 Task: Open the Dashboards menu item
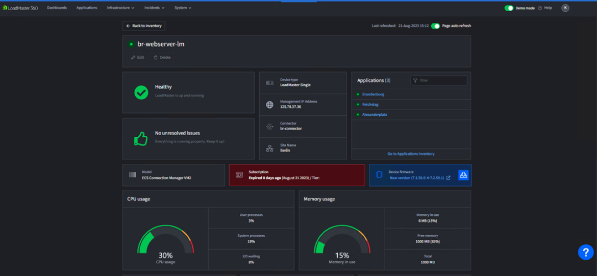coord(57,8)
